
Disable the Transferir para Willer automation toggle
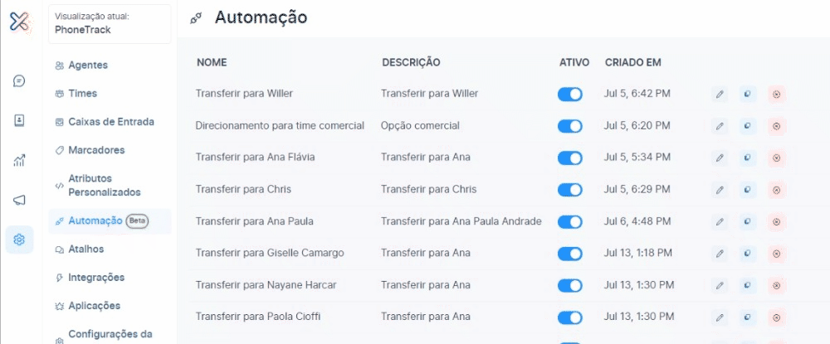(570, 94)
